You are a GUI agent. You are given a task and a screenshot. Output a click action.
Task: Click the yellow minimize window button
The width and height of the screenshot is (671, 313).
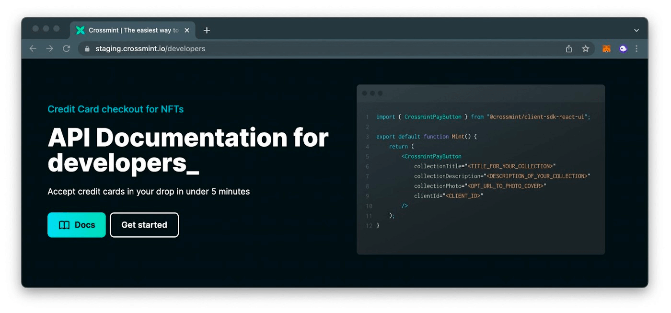pos(46,29)
